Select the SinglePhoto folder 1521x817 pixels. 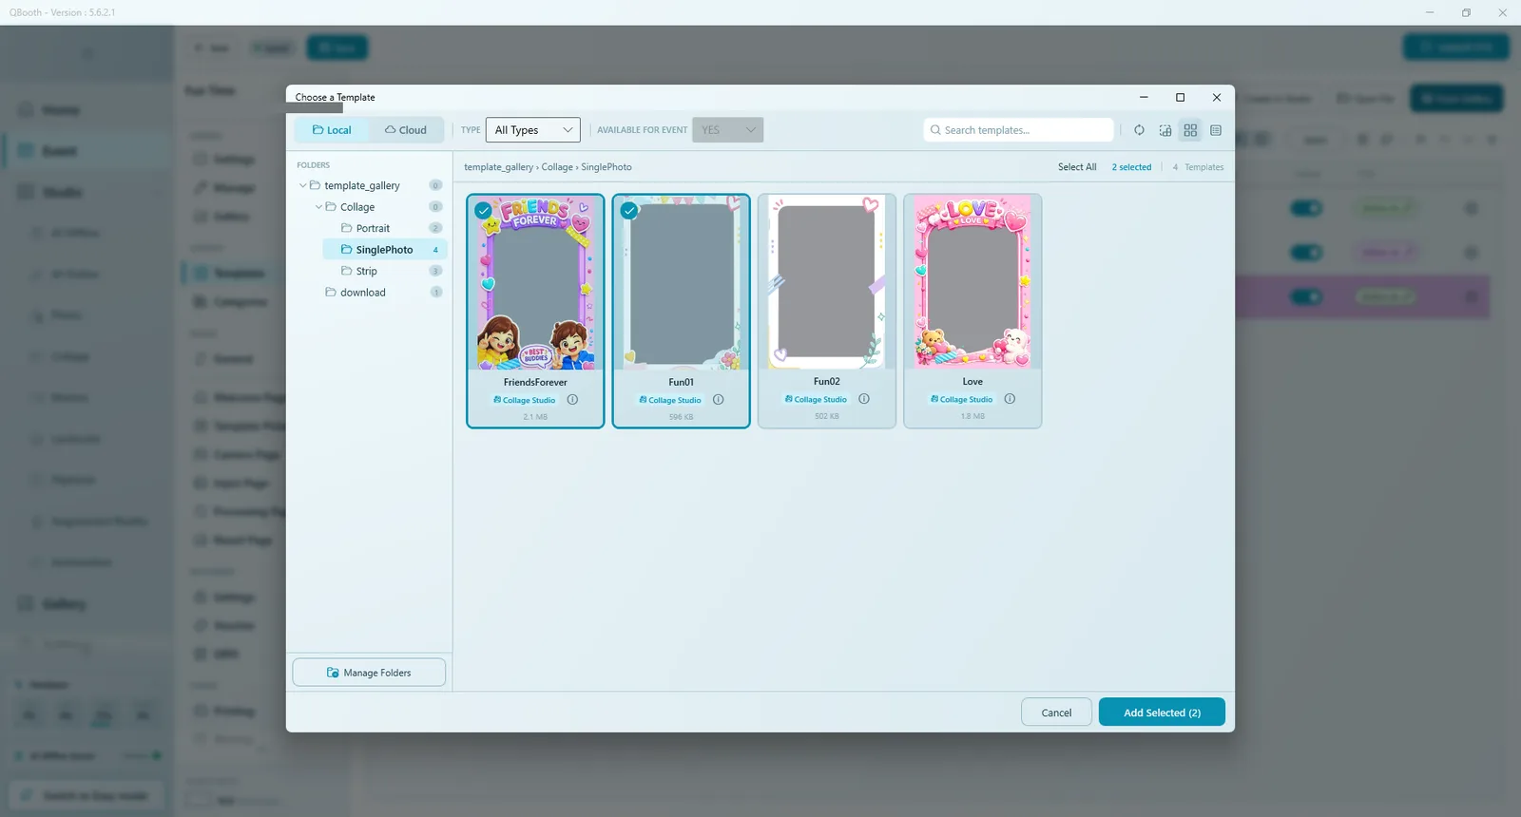(x=385, y=250)
